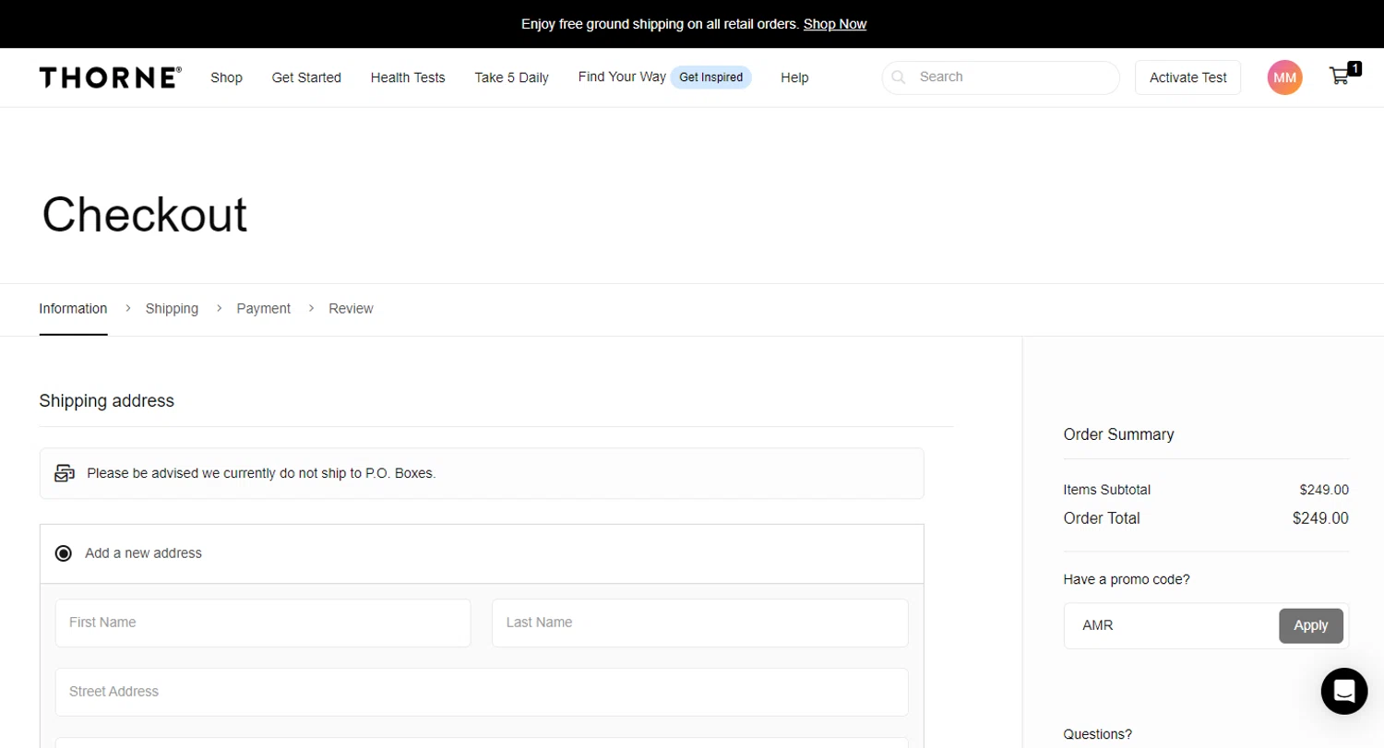This screenshot has width=1384, height=748.
Task: Open the Health Tests menu
Action: [408, 77]
